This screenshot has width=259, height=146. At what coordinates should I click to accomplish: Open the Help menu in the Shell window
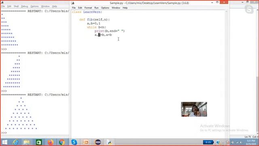coord(54,6)
